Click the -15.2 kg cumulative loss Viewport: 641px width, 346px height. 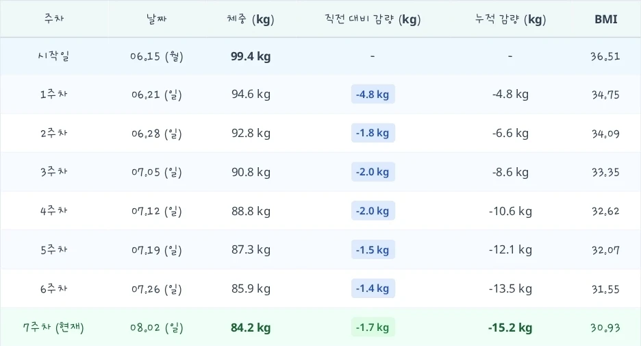point(510,328)
